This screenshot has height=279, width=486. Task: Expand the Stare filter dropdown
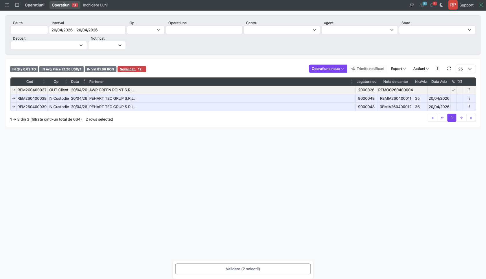pos(437,30)
